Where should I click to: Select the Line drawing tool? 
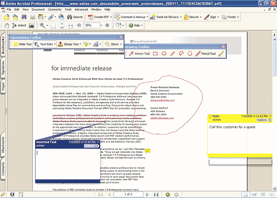[x=173, y=54]
